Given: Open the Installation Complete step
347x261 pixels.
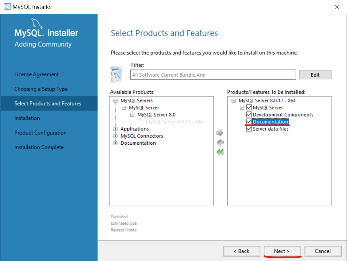Looking at the screenshot, I should [x=39, y=147].
